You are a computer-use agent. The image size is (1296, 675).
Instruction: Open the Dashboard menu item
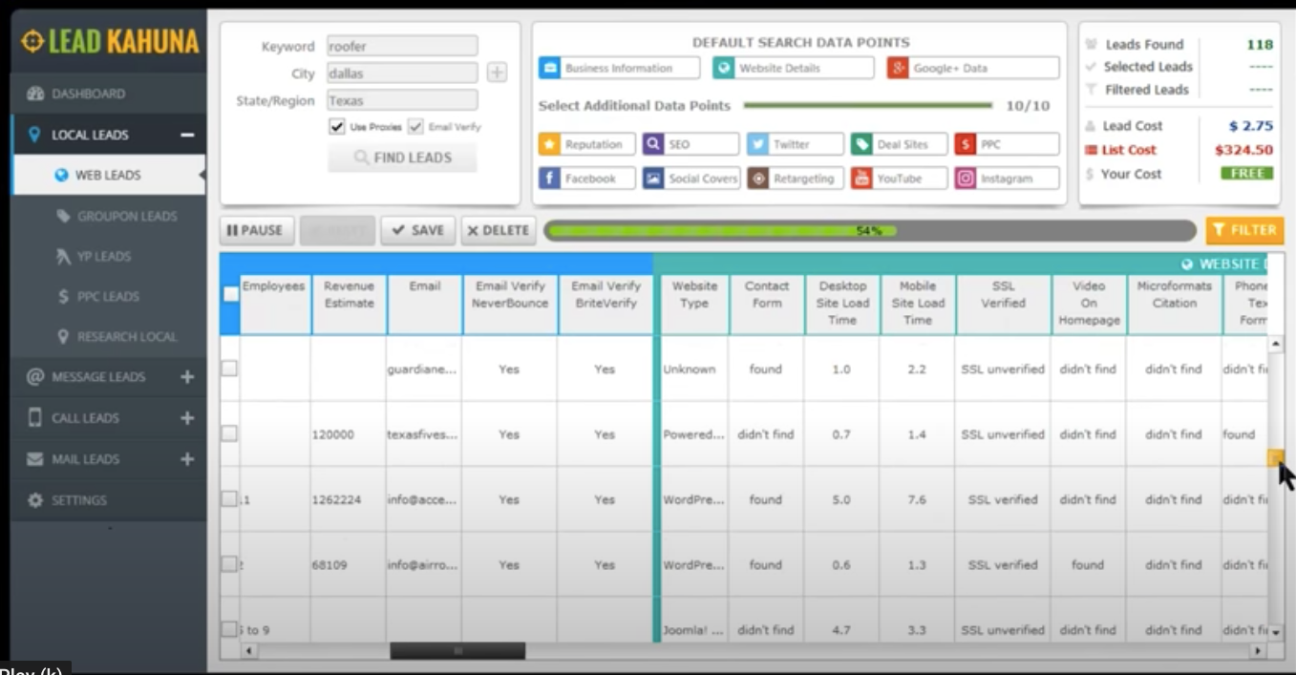[88, 94]
